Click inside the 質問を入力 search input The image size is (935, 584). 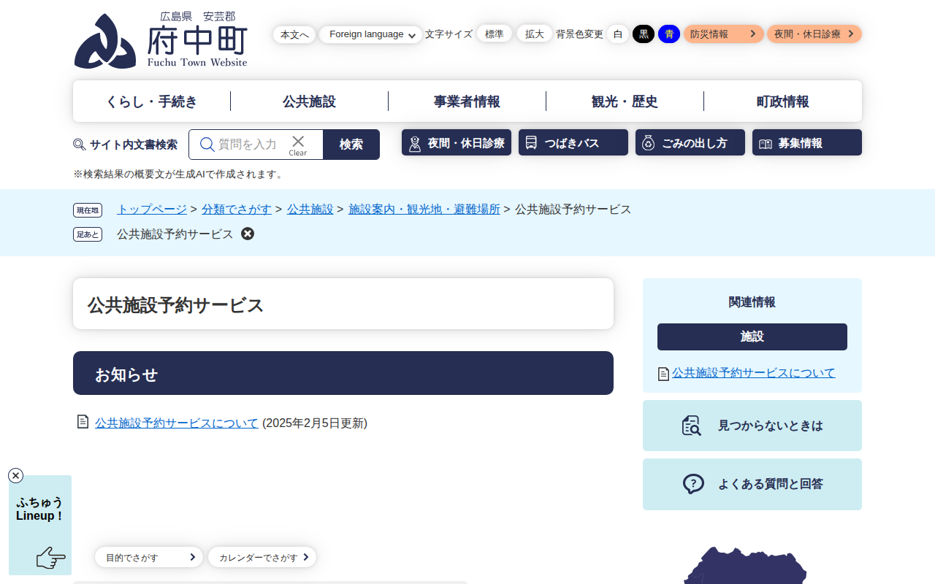click(248, 144)
